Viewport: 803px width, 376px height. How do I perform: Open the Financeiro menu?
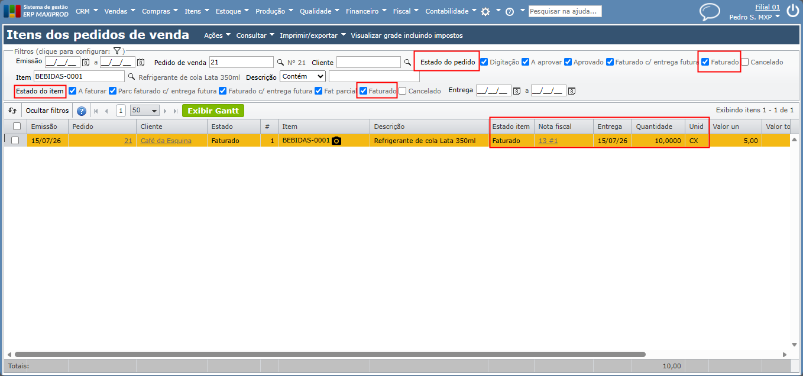[x=365, y=11]
